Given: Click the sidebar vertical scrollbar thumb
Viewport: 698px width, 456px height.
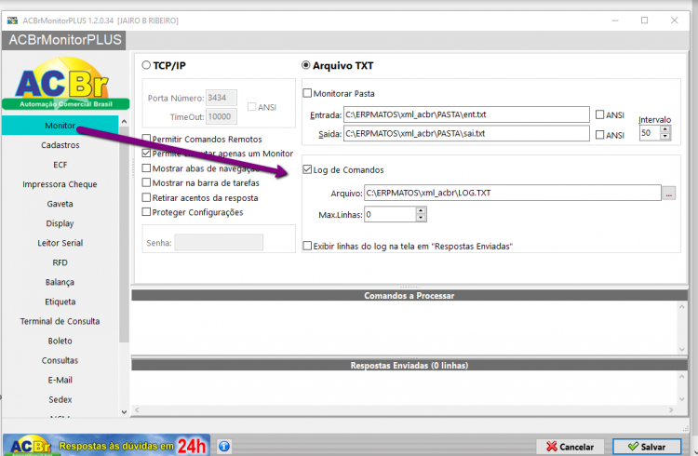Looking at the screenshot, I should click(x=124, y=234).
